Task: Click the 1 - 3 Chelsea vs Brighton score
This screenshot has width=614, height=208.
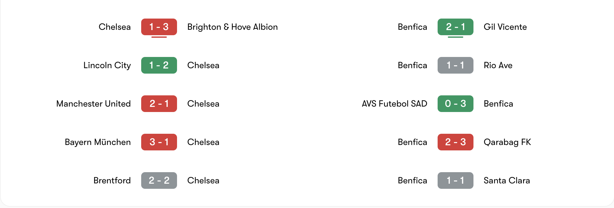Action: tap(159, 27)
